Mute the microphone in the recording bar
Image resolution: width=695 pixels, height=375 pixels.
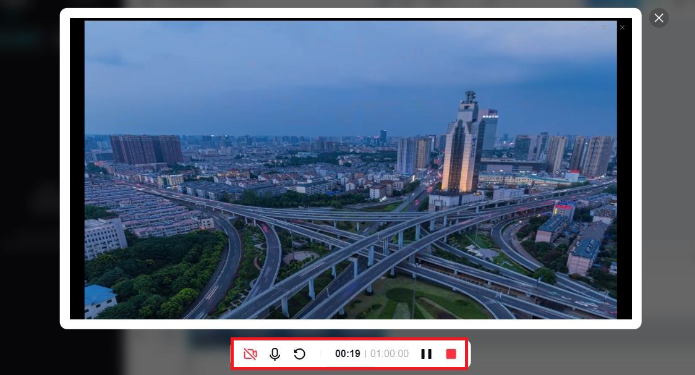point(275,354)
